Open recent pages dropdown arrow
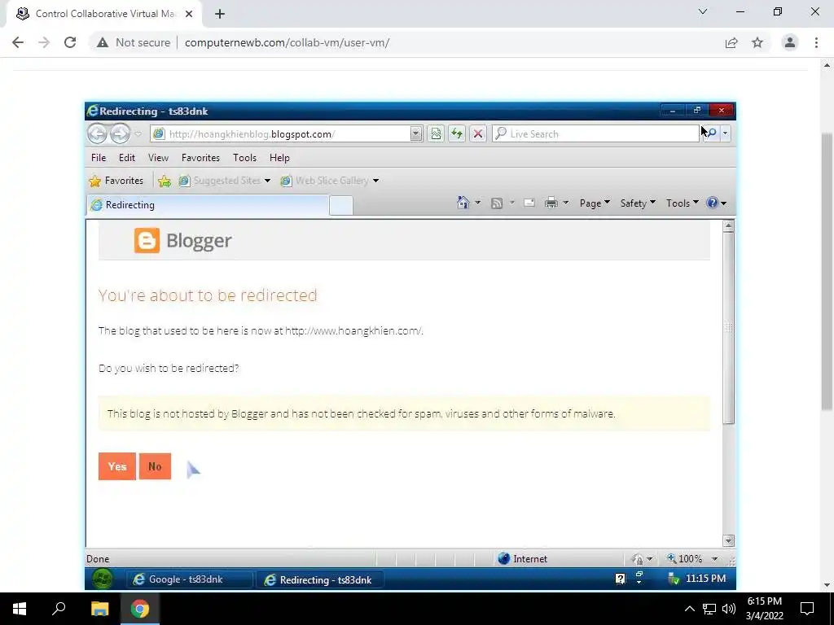 click(138, 134)
